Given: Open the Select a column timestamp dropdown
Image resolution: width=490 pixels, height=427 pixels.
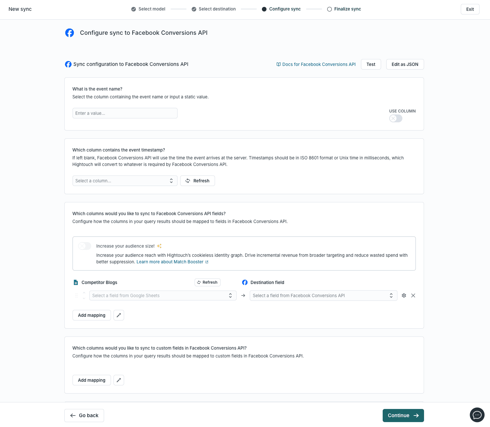Looking at the screenshot, I should coord(125,181).
